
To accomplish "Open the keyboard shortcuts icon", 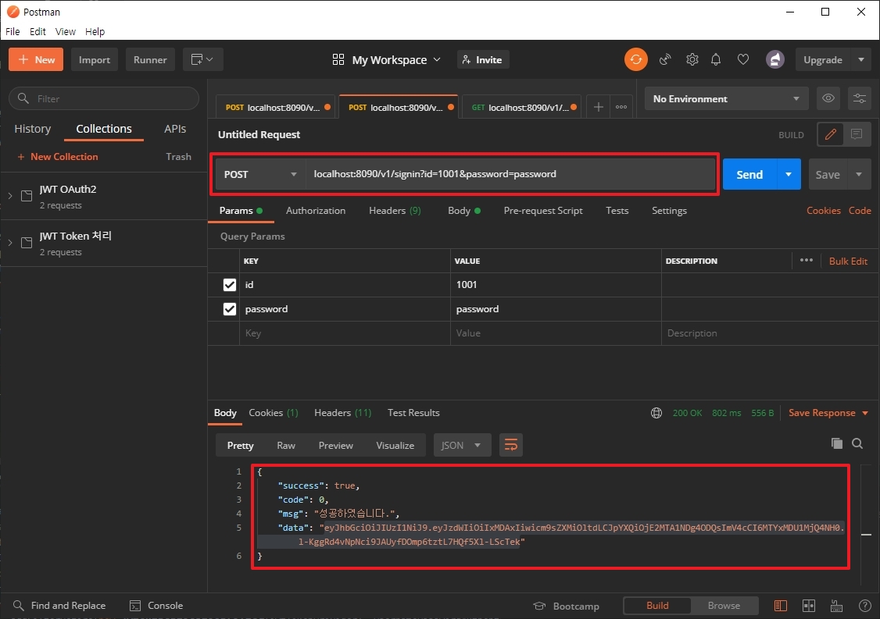I will pos(836,606).
